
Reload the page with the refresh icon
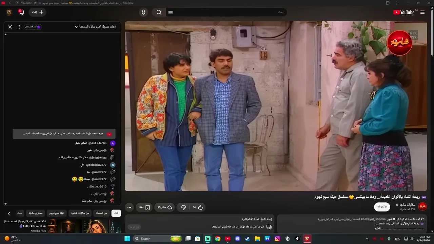click(x=17, y=3)
